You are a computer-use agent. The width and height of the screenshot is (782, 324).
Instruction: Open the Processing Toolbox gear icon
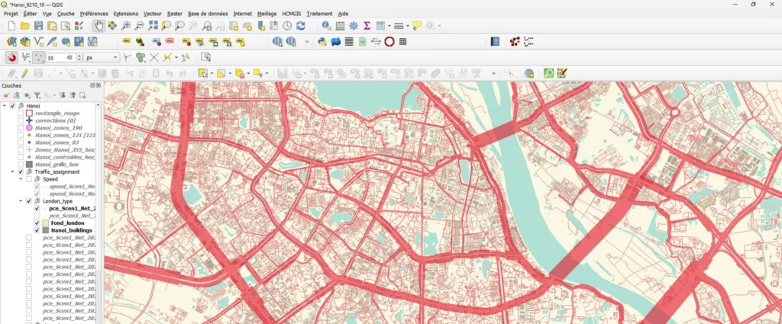[x=354, y=26]
